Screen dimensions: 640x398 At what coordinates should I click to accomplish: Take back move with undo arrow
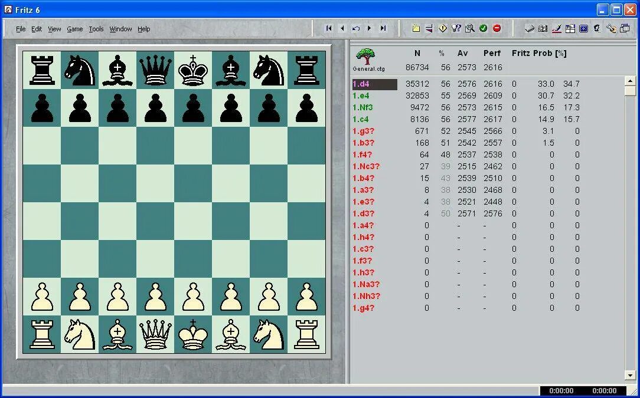(x=356, y=28)
